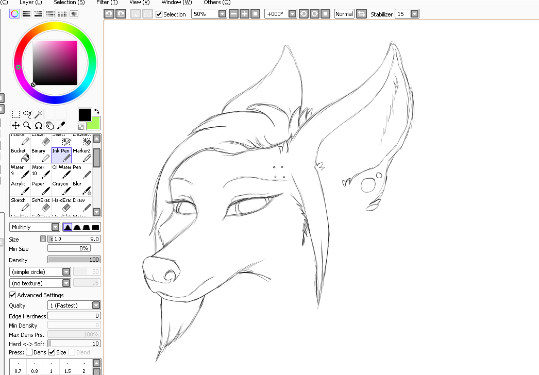Image resolution: width=539 pixels, height=375 pixels.
Task: Select the sharpest brush edge shape
Action: (x=68, y=227)
